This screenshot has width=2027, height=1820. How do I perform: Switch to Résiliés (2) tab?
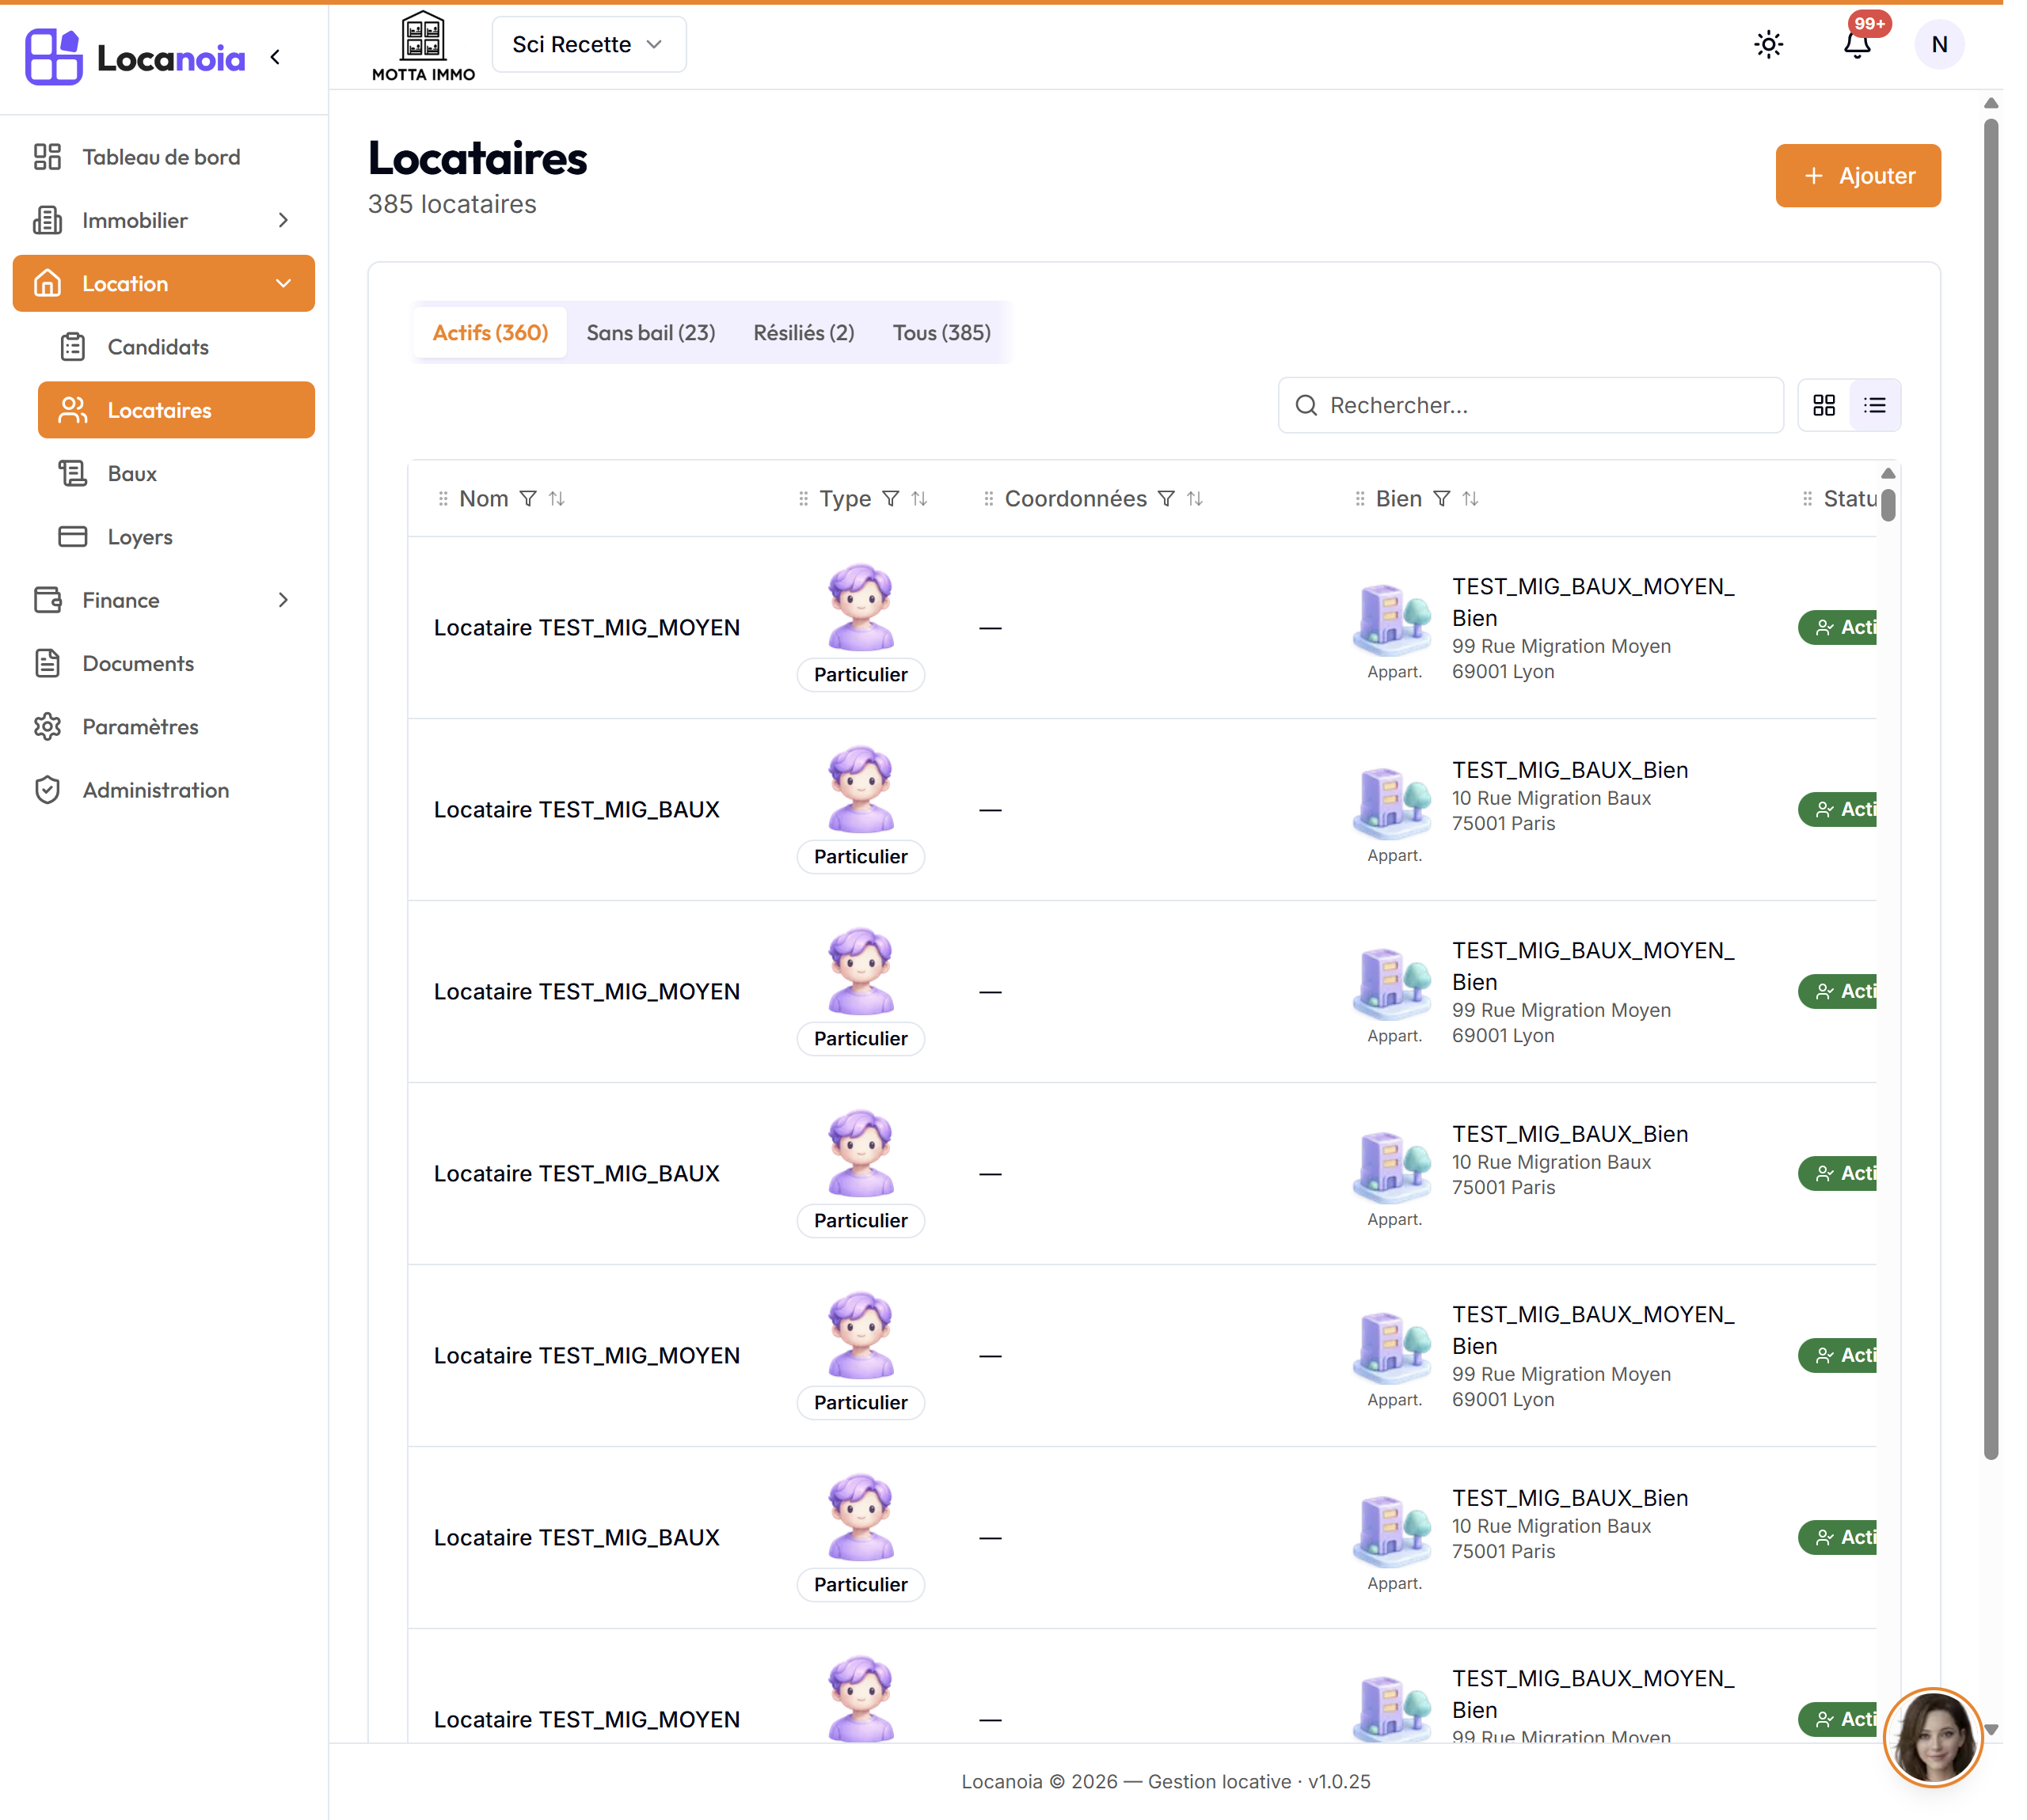click(804, 333)
